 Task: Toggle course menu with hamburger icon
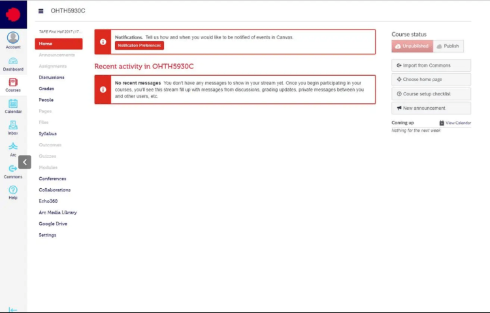point(41,11)
